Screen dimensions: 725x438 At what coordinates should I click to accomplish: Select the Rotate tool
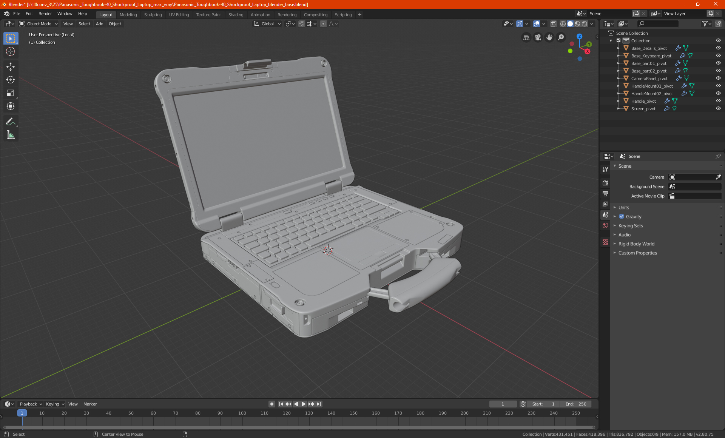pos(11,80)
